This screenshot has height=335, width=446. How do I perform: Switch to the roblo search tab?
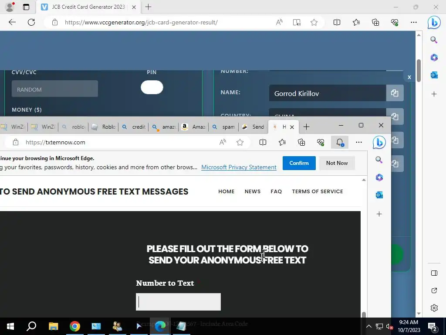(73, 127)
